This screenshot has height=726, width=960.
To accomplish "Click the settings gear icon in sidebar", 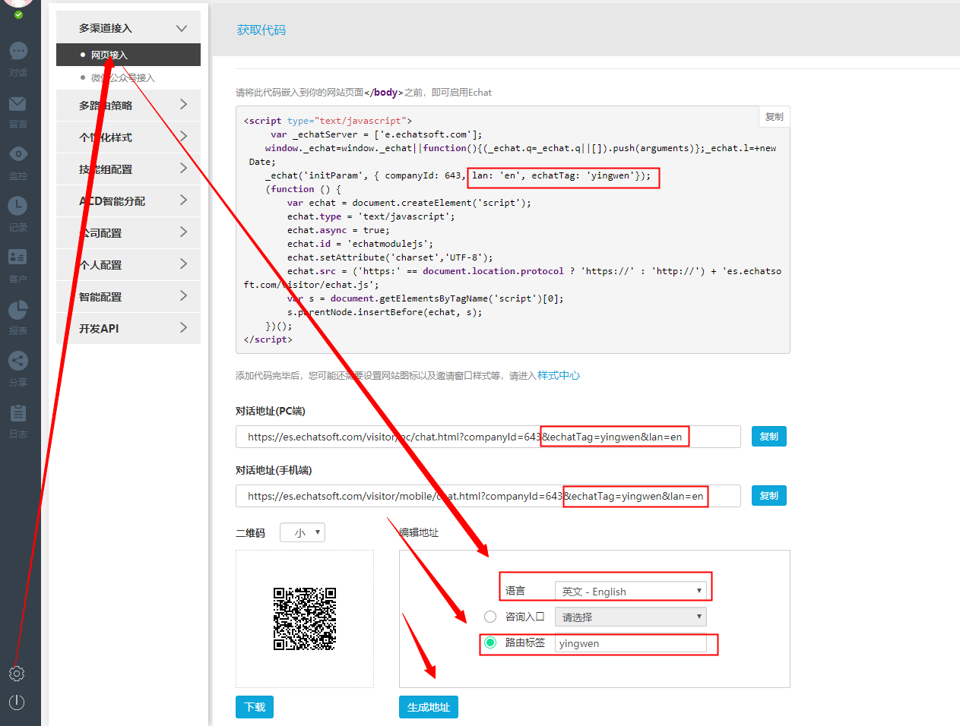I will coord(17,674).
